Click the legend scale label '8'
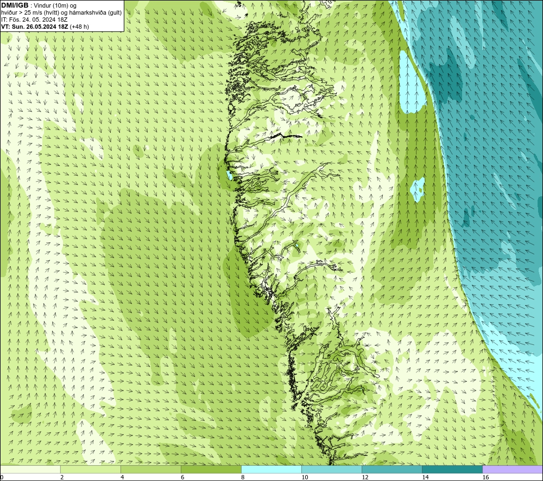543x481 pixels. pos(243,478)
